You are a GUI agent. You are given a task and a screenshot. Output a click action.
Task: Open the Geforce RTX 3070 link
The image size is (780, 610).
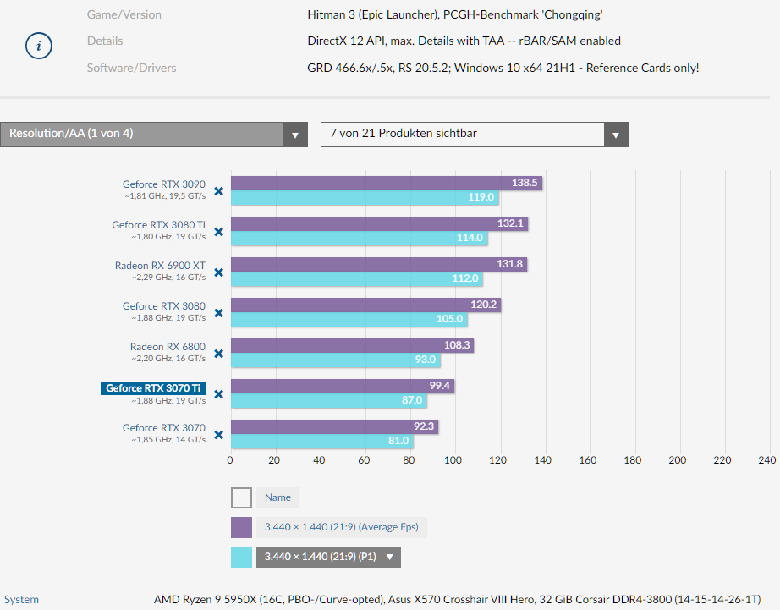163,428
